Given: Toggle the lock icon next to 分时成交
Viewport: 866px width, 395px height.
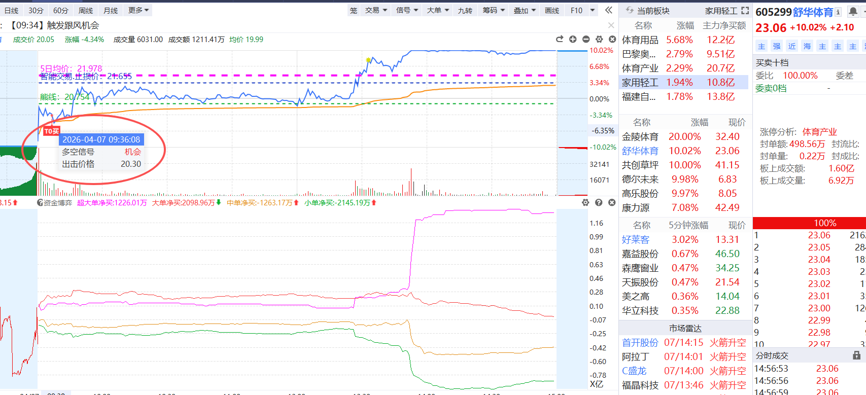Looking at the screenshot, I should 856,355.
